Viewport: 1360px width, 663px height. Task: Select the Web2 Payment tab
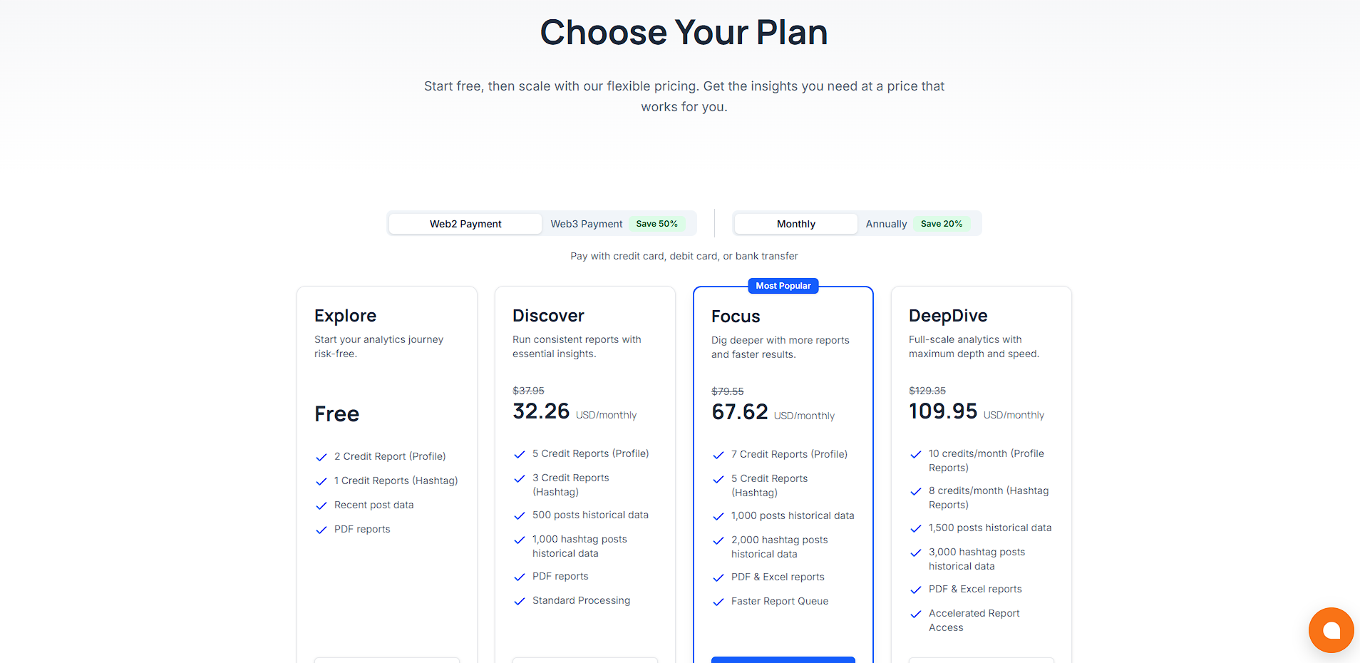465,224
